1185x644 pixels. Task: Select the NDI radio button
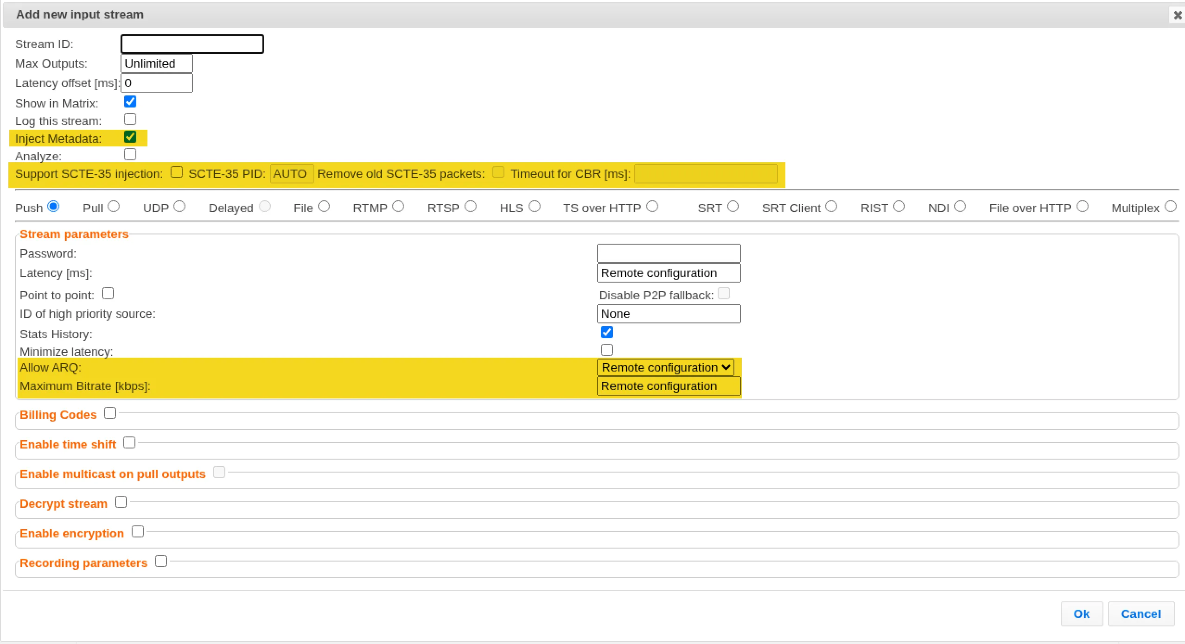pyautogui.click(x=961, y=206)
